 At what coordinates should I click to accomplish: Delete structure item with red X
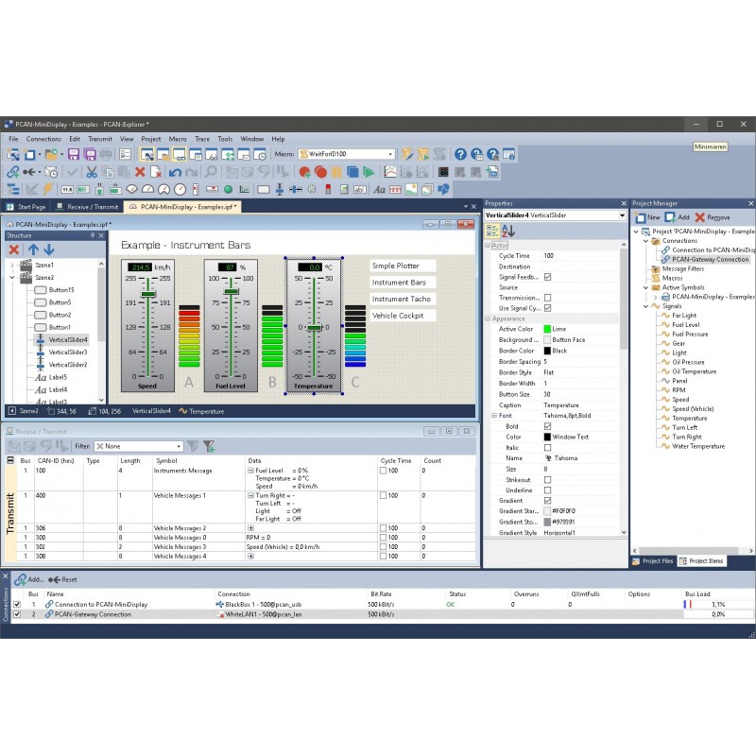tap(14, 249)
